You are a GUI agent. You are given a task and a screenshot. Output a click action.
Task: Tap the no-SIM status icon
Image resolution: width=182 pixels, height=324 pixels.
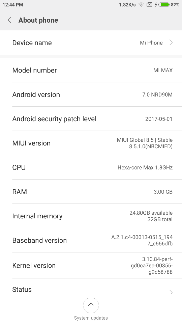pos(149,4)
